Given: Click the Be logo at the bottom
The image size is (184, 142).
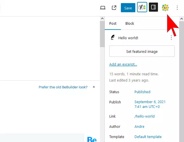Looking at the screenshot, I should (92, 139).
